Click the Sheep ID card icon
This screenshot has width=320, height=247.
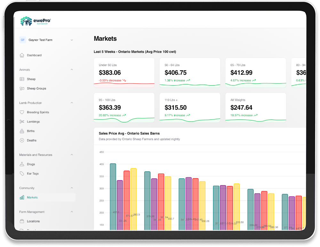coord(22,79)
